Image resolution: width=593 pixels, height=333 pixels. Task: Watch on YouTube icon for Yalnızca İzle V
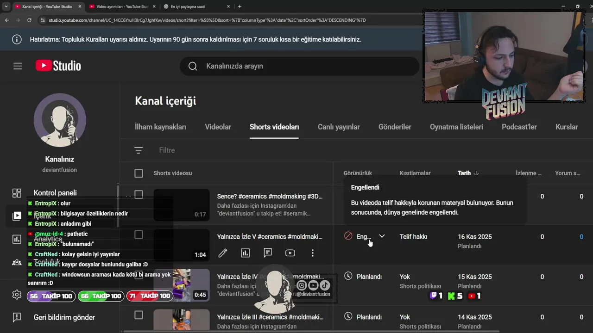pos(290,253)
